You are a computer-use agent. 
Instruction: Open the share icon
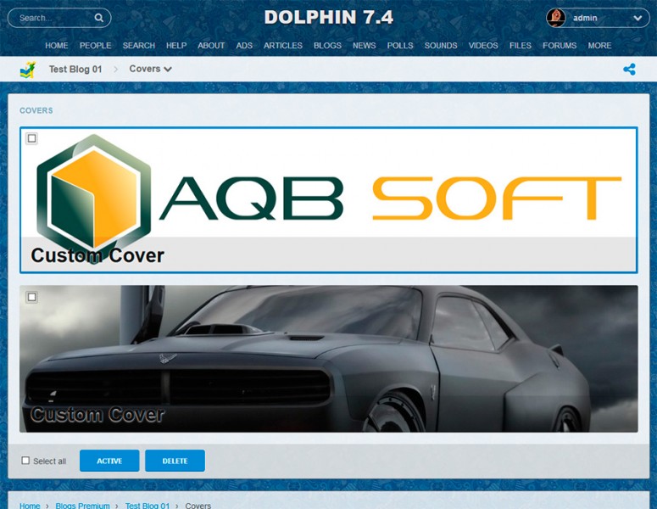[x=629, y=70]
